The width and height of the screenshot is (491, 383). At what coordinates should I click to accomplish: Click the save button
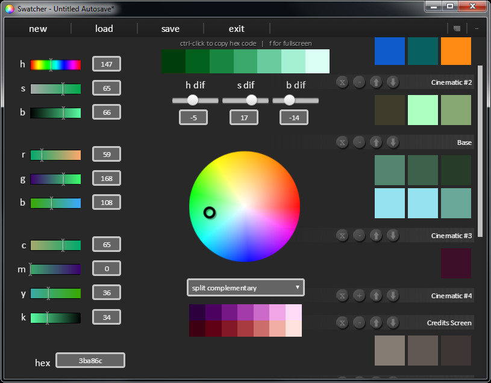click(x=170, y=28)
